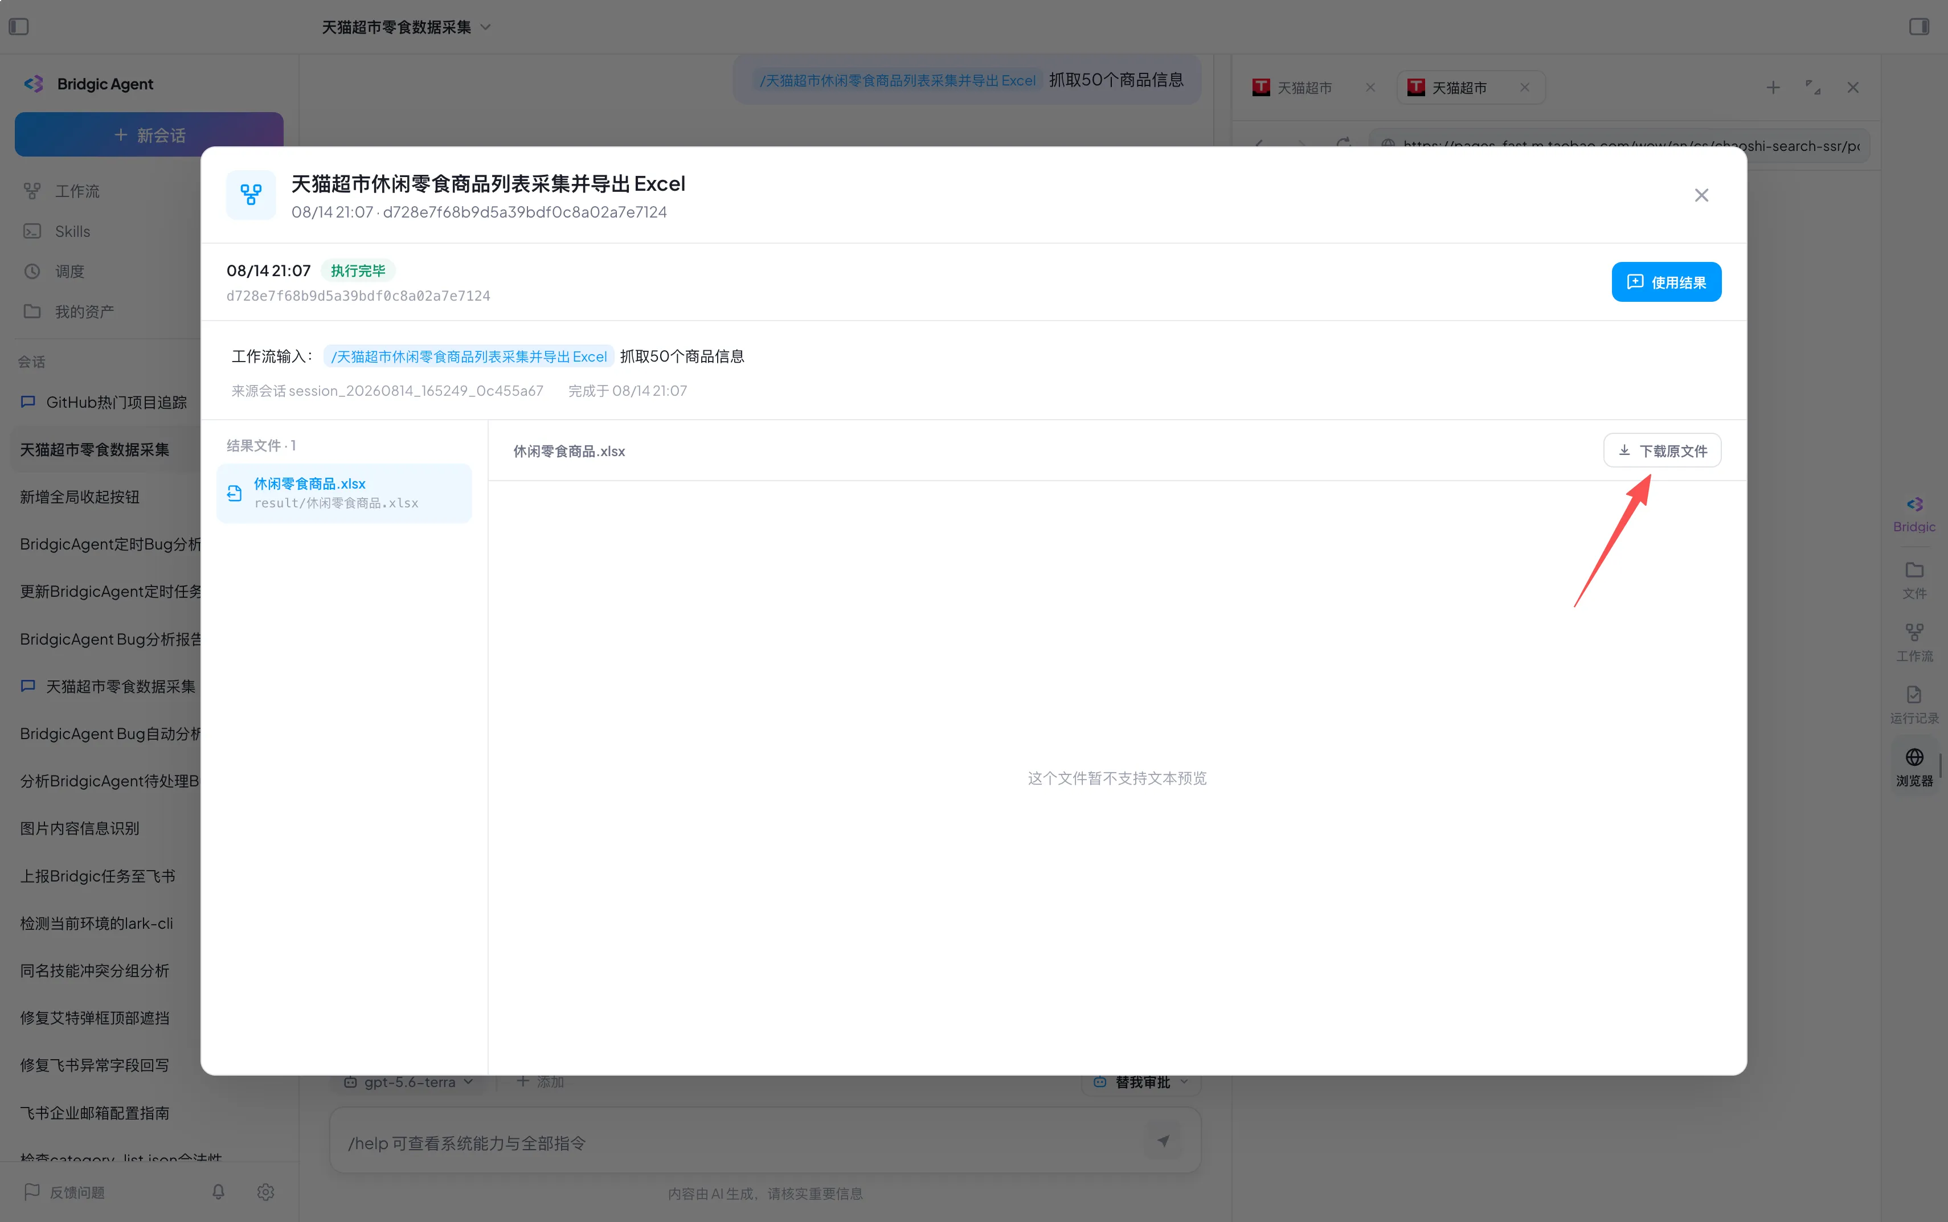Open notifications bell icon

(218, 1192)
